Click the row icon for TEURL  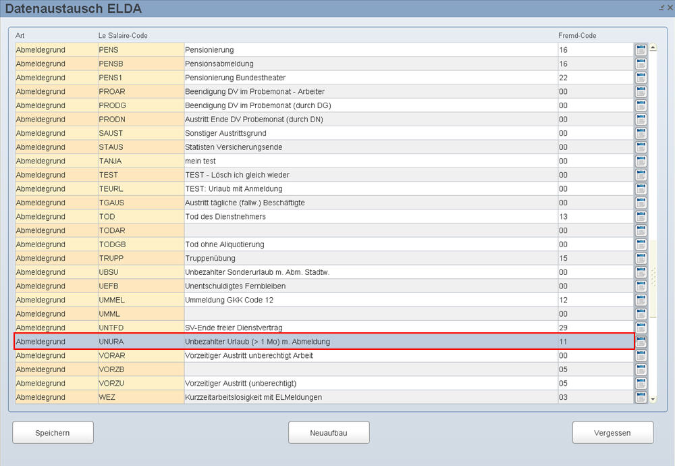pos(641,188)
